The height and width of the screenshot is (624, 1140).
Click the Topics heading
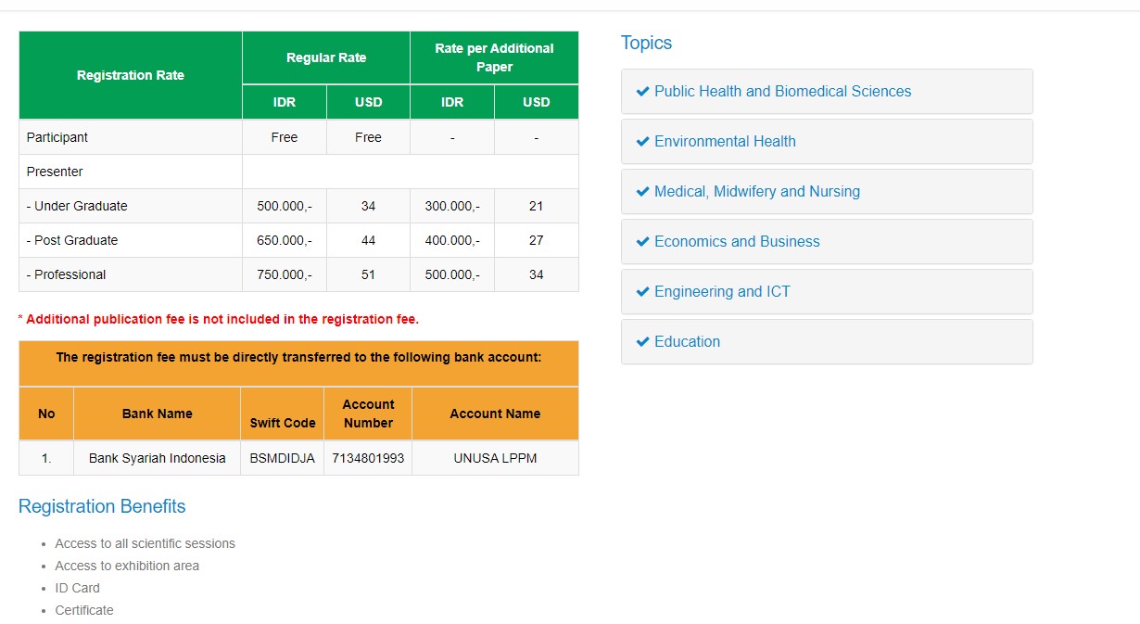click(646, 43)
